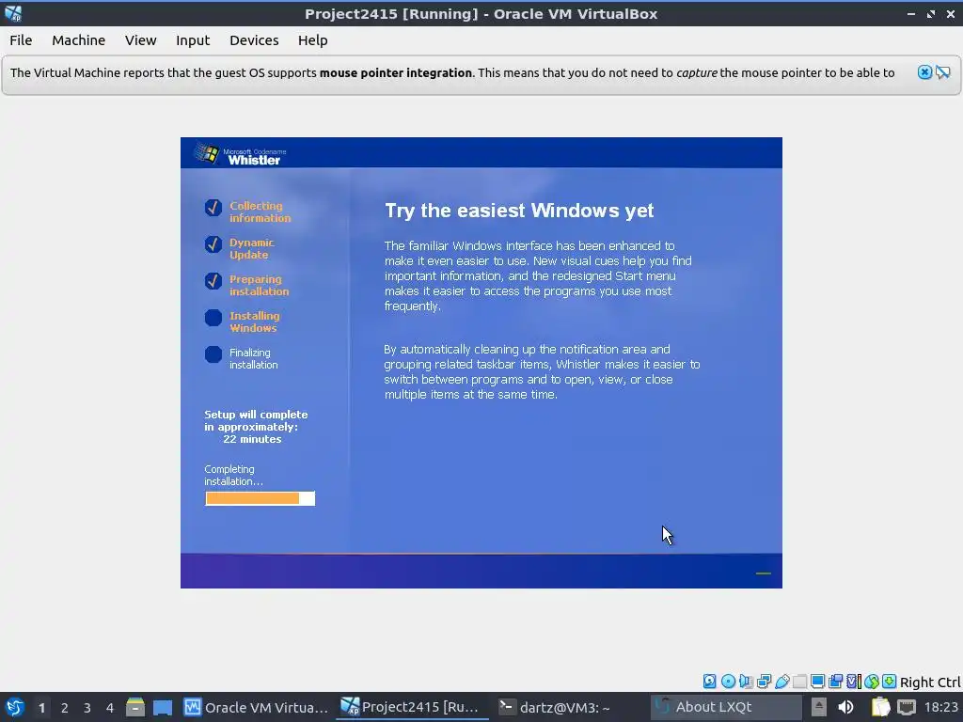Switch to virtual desktop 1
Viewport: 963px width, 722px height.
pyautogui.click(x=41, y=707)
